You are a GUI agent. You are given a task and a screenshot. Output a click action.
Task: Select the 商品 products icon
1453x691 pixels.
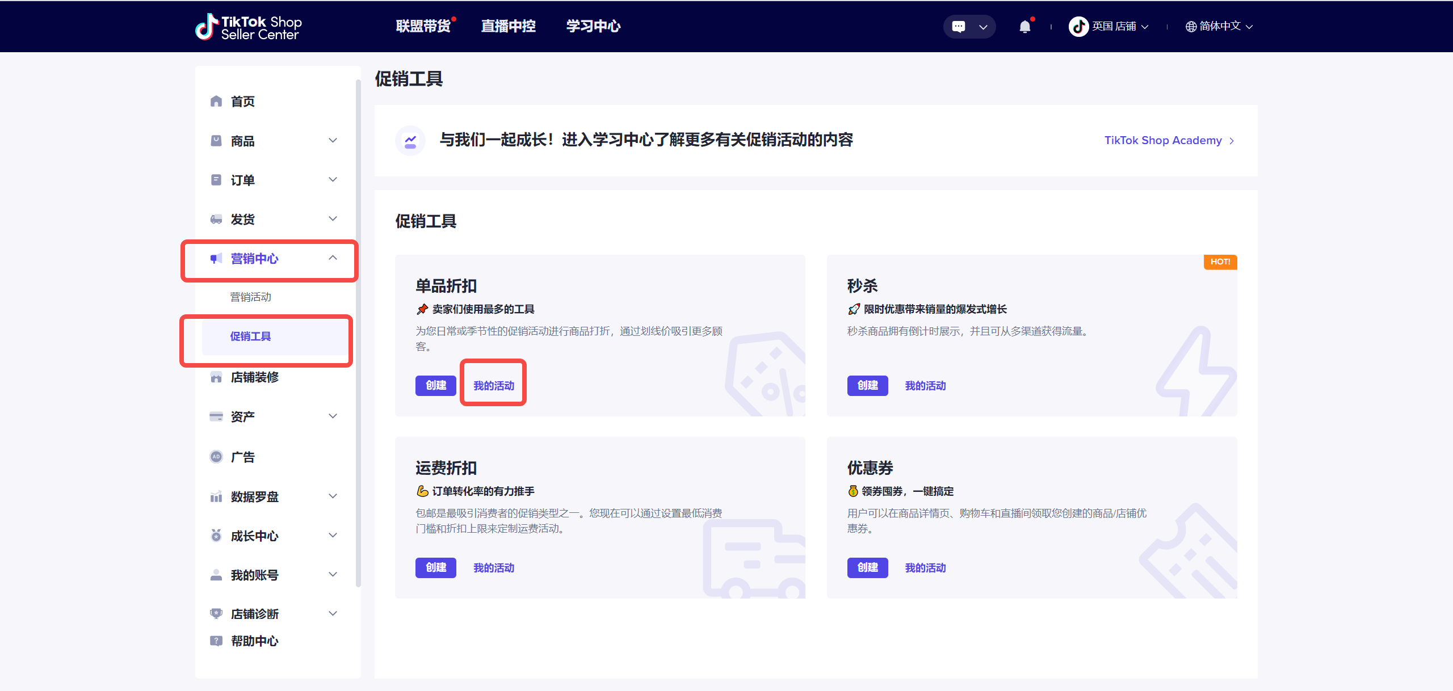click(x=216, y=141)
